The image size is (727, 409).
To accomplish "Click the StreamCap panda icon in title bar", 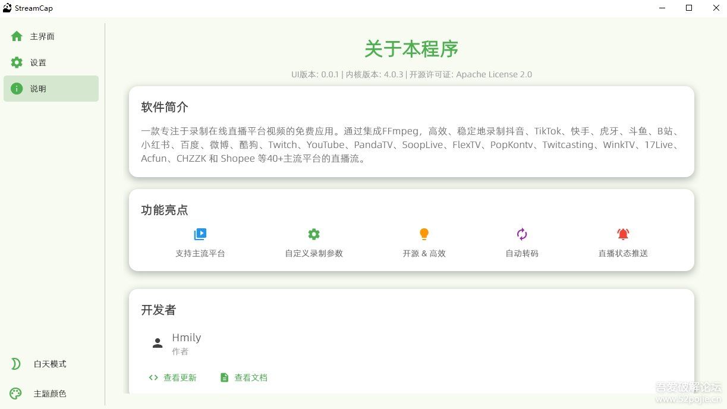I will click(x=8, y=8).
